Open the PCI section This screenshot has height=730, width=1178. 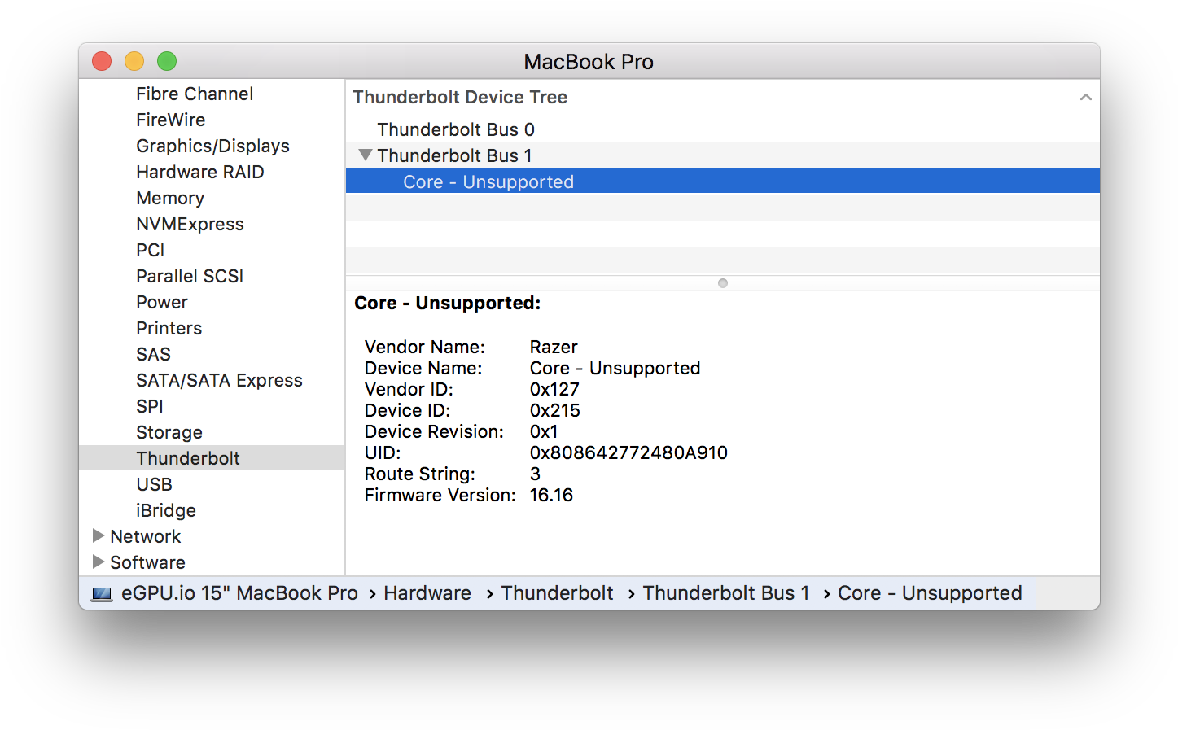point(150,250)
